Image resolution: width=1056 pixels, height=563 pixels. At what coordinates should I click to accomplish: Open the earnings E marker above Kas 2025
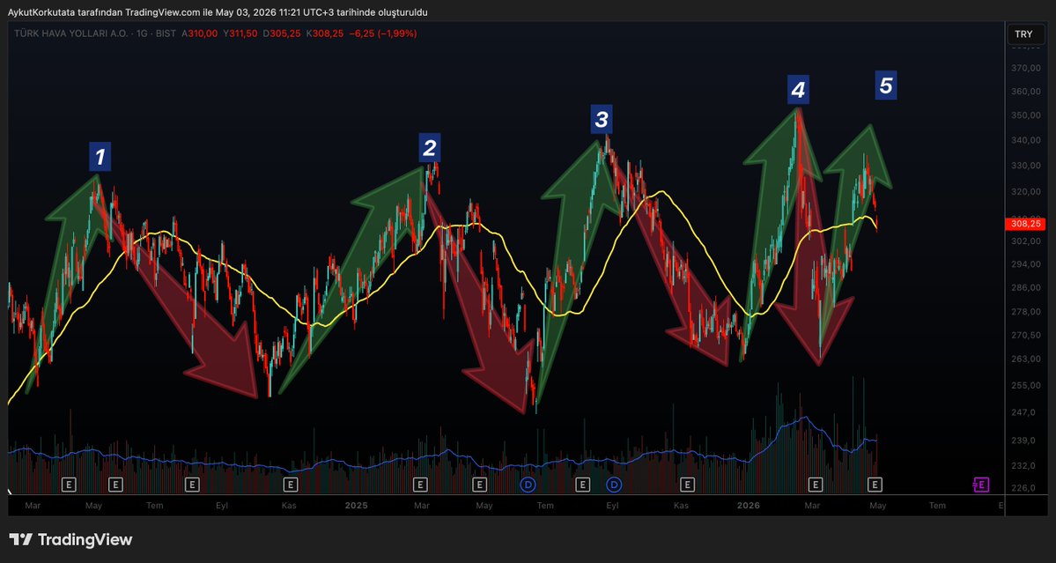point(687,485)
